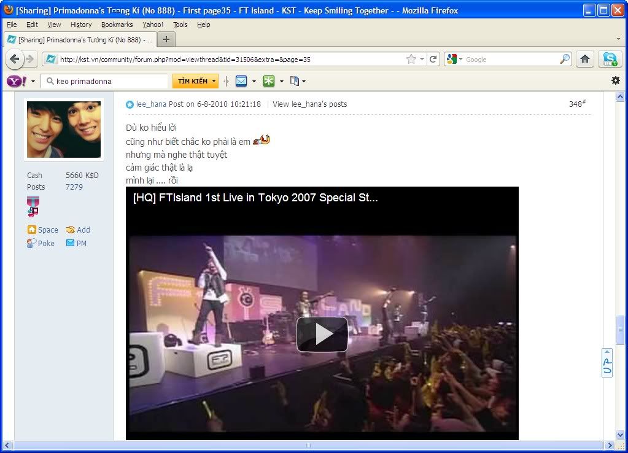Viewport: 628px width, 453px height.
Task: Click the Skype extension icon
Action: point(610,60)
